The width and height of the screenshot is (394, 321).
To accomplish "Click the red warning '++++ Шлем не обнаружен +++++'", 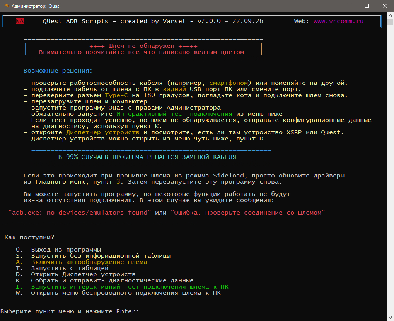I will tap(143, 46).
